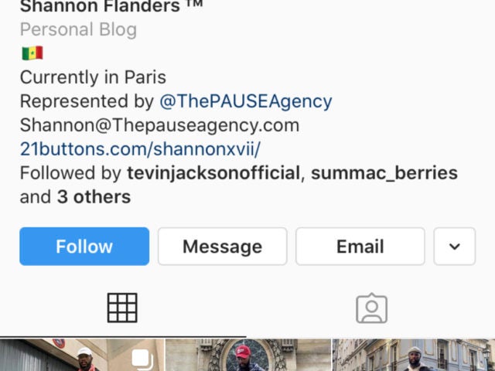
Task: Tap the Email contact button
Action: [360, 247]
